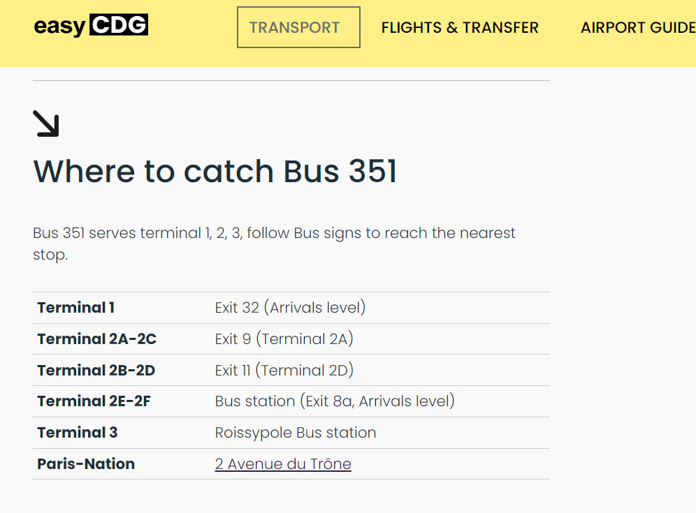Screen dimensions: 696x513
Task: Click the Where to catch Bus 351 heading
Action: click(x=215, y=171)
